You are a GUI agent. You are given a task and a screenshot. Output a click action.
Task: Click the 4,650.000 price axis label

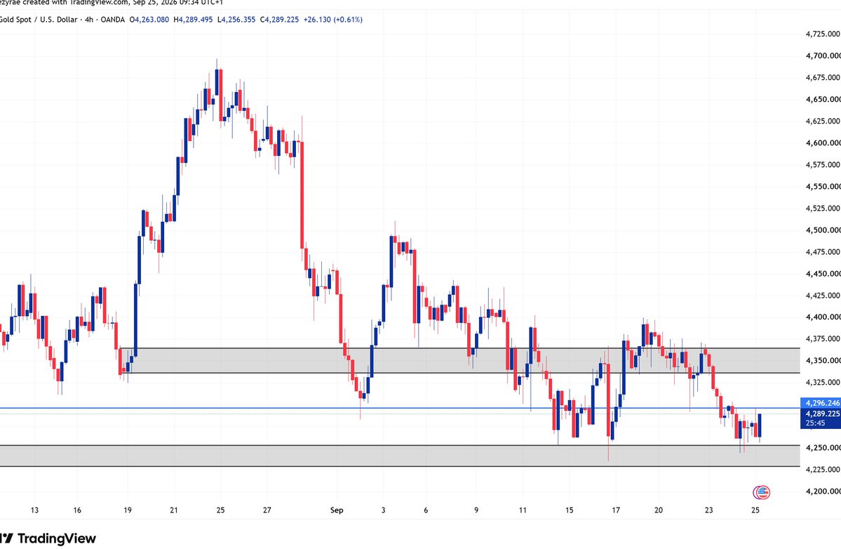pyautogui.click(x=823, y=99)
